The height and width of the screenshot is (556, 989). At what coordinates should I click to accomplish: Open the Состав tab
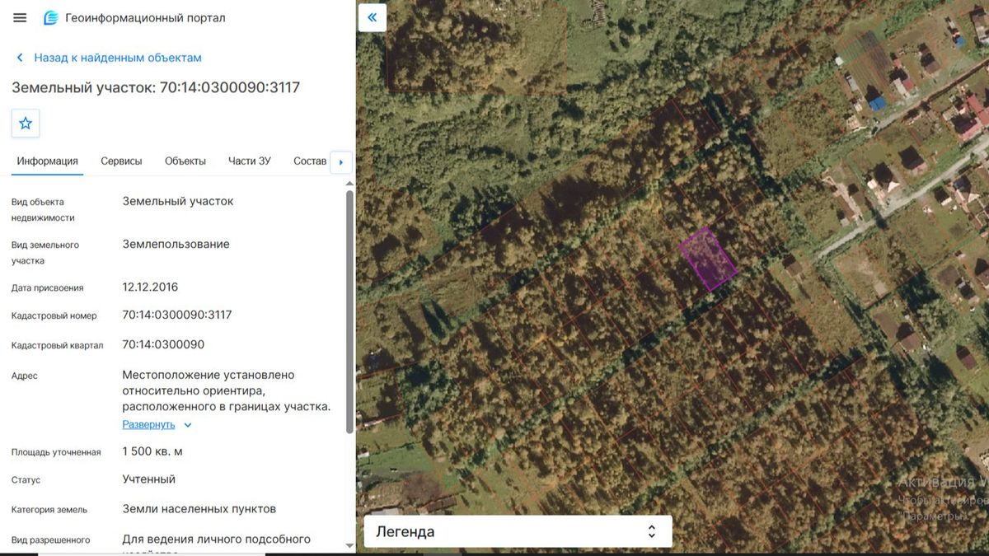310,161
